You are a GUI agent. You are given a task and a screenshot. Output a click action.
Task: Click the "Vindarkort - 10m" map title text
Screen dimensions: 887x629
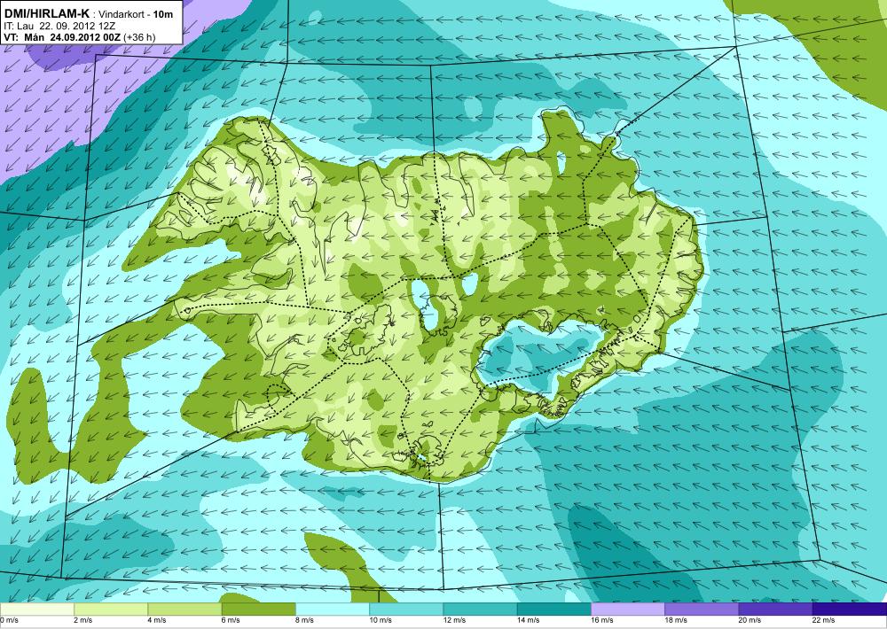[x=136, y=14]
